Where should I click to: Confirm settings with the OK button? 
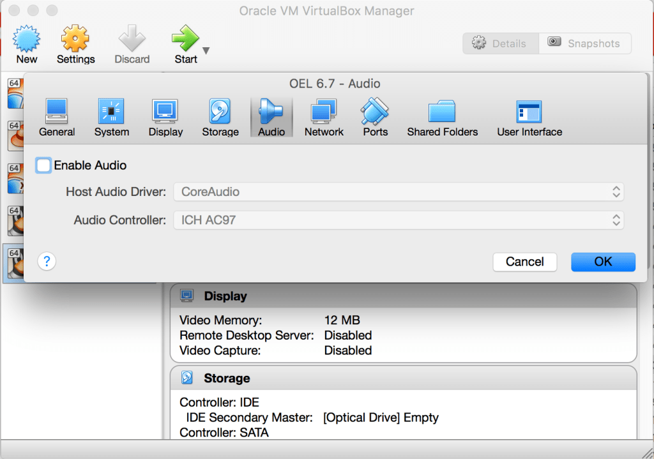(x=603, y=262)
